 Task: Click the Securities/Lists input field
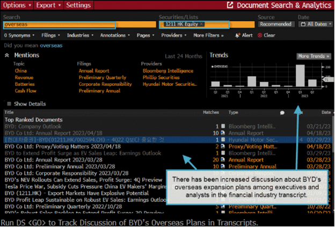click(x=207, y=24)
